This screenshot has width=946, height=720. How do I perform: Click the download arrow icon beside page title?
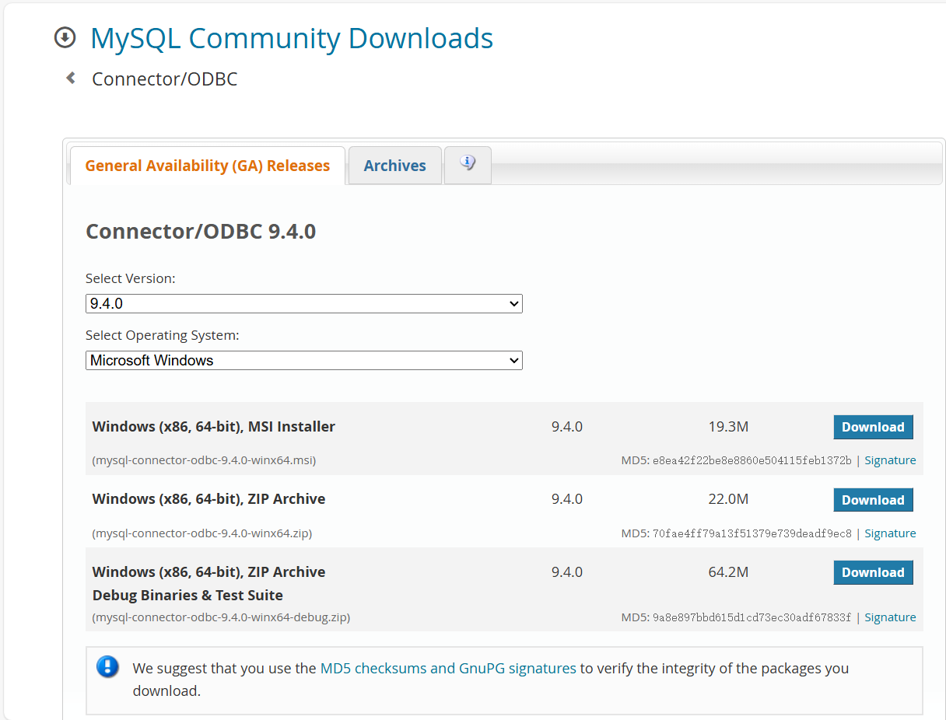(65, 37)
